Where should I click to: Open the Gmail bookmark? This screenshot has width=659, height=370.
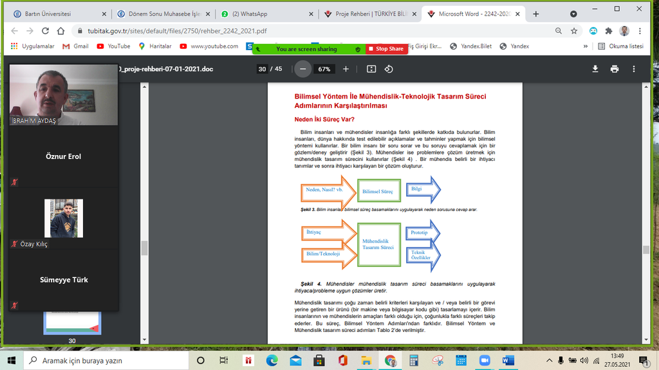tap(75, 46)
